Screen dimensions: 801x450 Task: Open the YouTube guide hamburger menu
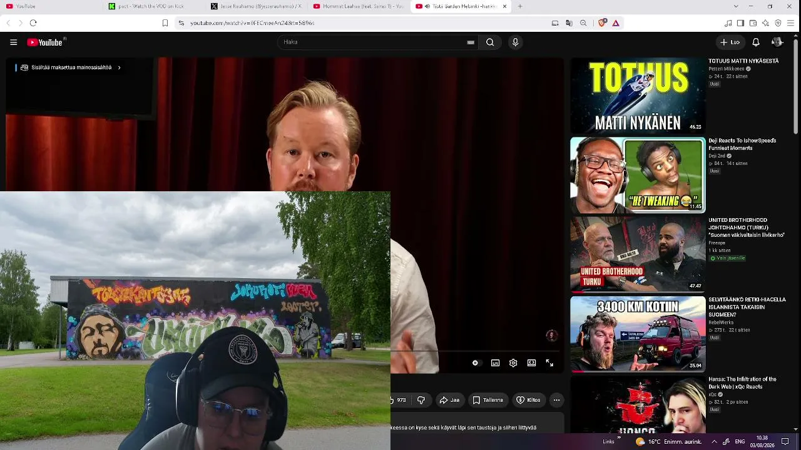pos(13,42)
